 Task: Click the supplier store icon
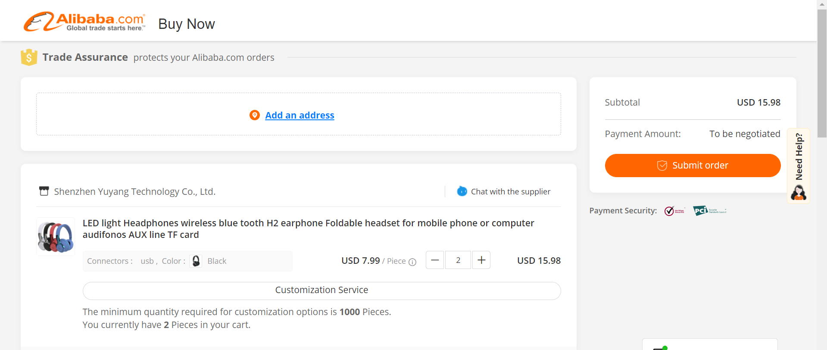44,191
